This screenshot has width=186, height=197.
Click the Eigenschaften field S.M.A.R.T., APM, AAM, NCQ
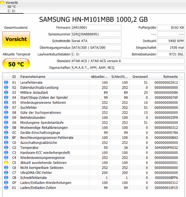128,68
